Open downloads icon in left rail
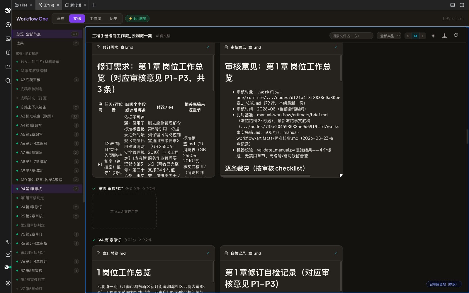This screenshot has width=469, height=293. [x=8, y=254]
